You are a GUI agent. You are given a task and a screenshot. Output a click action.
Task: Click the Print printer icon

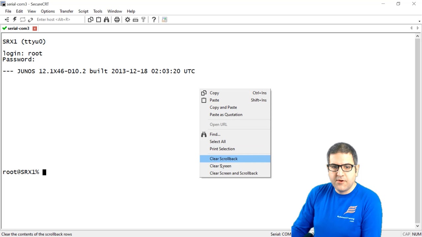tap(117, 20)
